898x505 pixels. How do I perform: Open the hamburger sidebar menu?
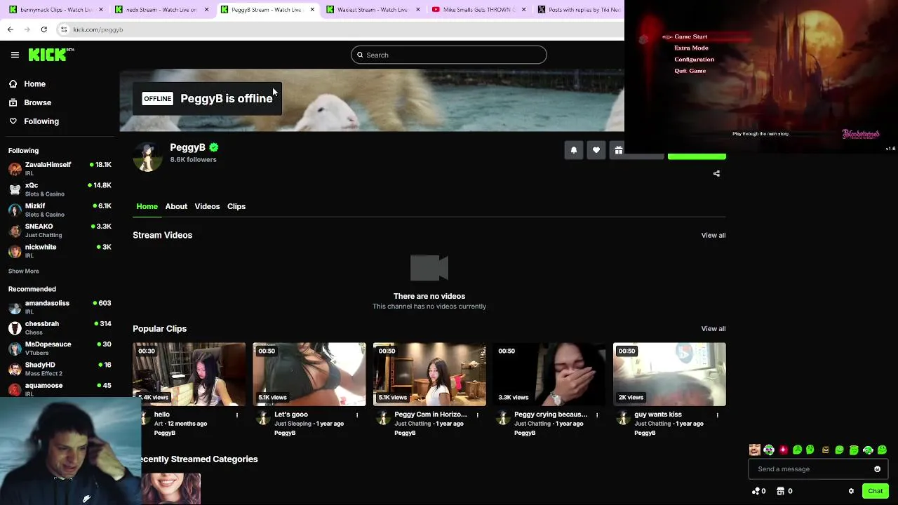click(15, 55)
